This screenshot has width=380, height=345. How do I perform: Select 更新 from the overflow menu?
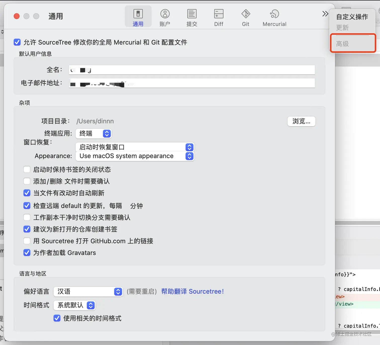pyautogui.click(x=342, y=28)
